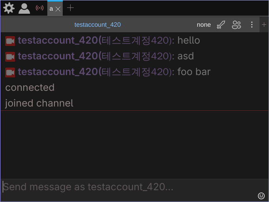The width and height of the screenshot is (269, 202).
Task: Open user card of "foo bar" message sender
Action: coord(57,72)
